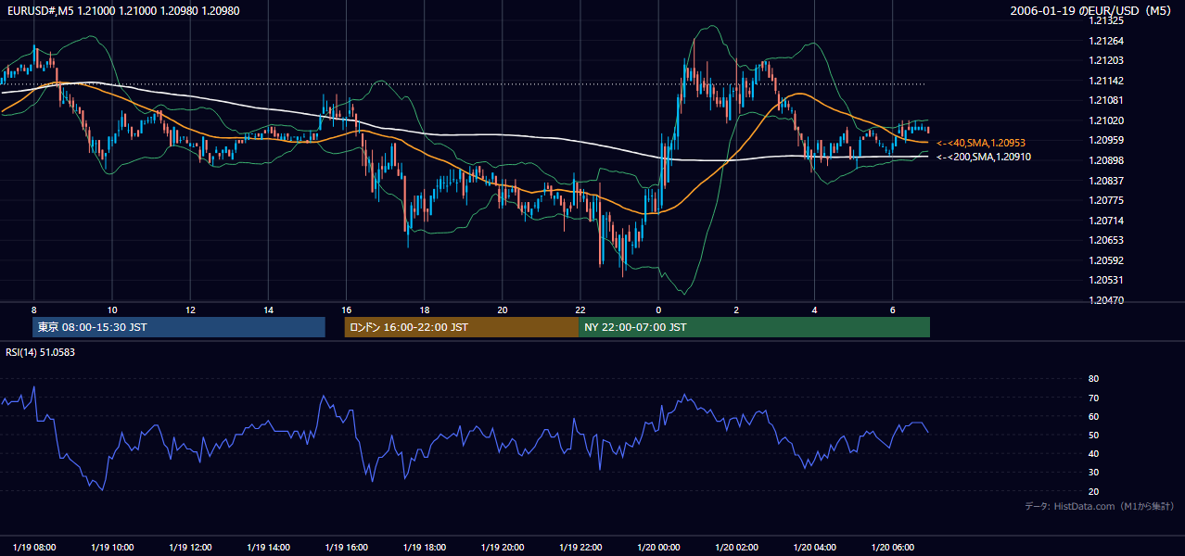Click hour 14 on the price chart axis

coord(268,310)
